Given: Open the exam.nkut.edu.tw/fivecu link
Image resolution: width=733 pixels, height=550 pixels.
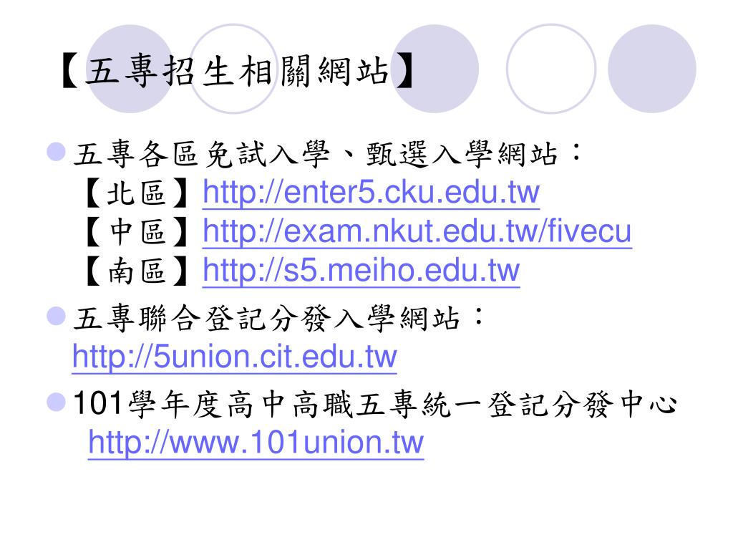Looking at the screenshot, I should click(417, 231).
